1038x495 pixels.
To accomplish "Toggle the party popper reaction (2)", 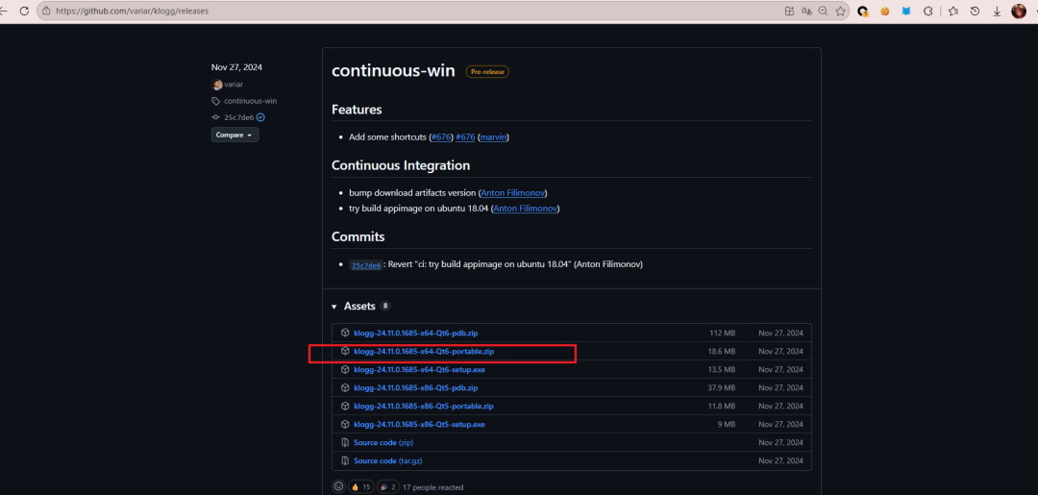I will pos(388,486).
